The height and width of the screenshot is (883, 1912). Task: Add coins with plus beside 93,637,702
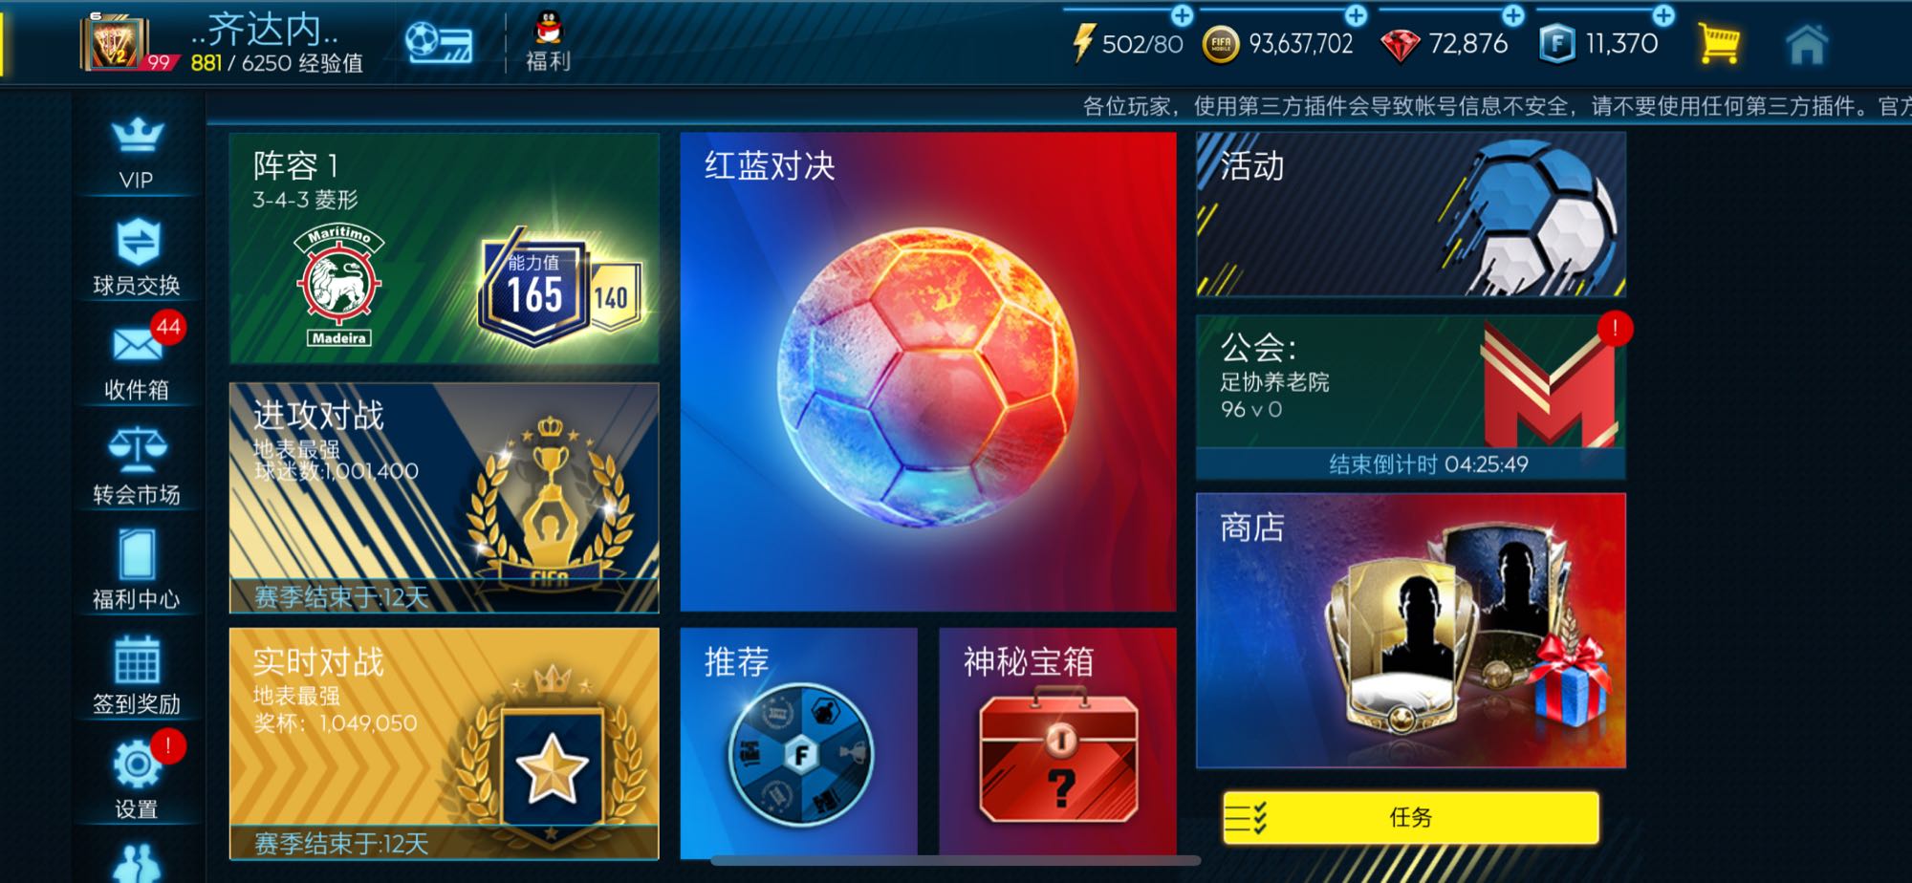tap(1356, 14)
